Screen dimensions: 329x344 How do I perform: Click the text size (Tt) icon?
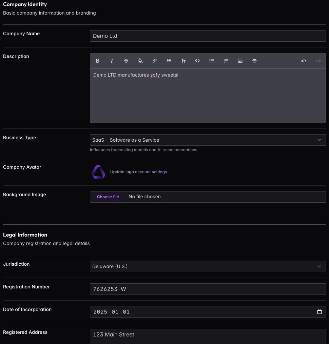(183, 61)
